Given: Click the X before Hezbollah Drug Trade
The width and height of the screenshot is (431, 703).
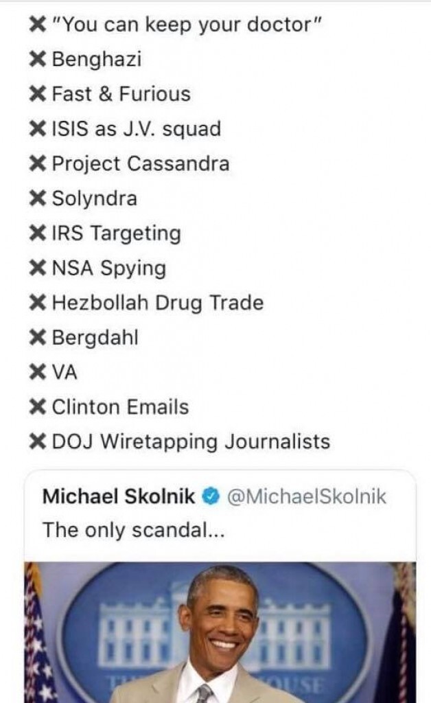Looking at the screenshot, I should coord(38,303).
